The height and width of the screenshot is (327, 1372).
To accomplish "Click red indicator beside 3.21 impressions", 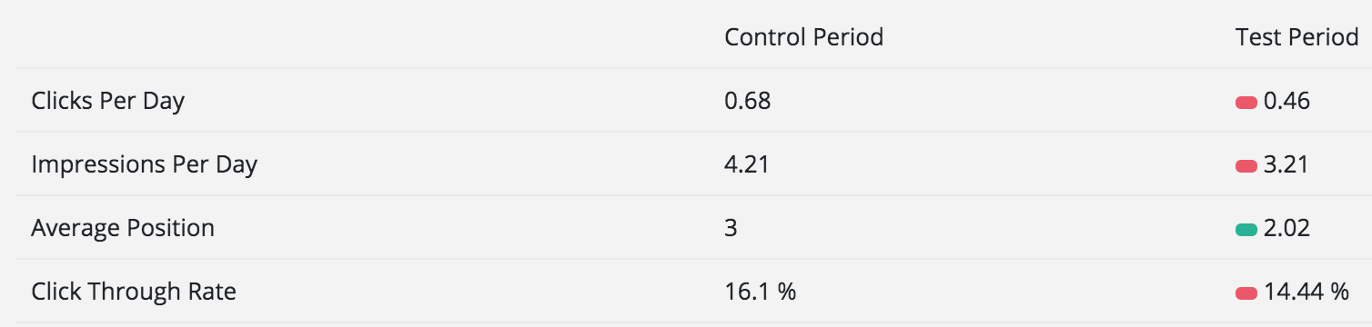I will (1246, 165).
